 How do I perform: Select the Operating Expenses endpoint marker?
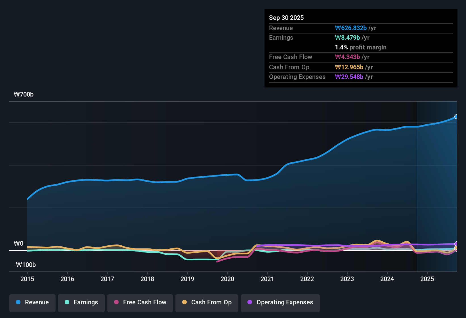[456, 244]
